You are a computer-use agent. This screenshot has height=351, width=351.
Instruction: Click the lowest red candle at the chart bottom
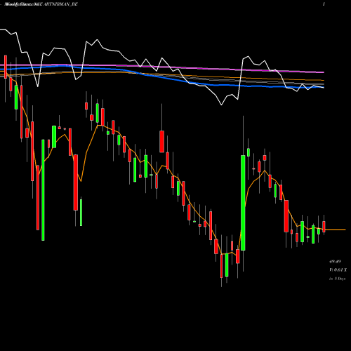[x=221, y=266]
